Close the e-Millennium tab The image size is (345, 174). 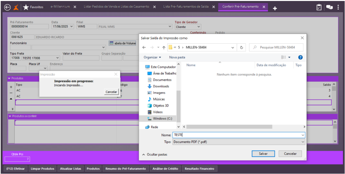pos(75,7)
